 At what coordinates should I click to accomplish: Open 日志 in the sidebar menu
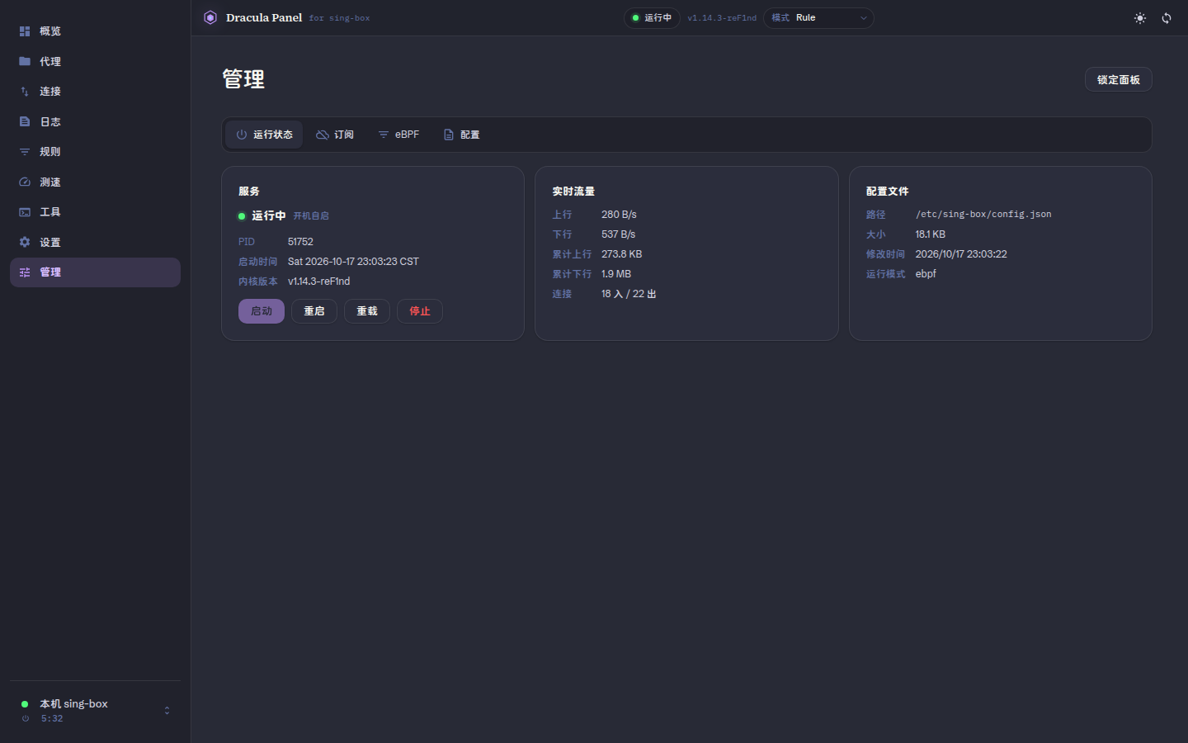click(x=95, y=121)
